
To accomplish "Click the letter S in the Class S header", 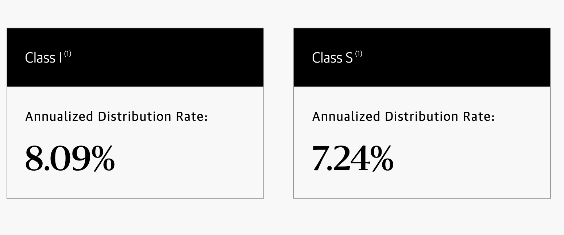I will (x=349, y=58).
